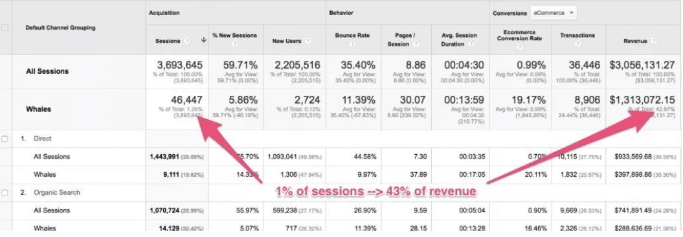Click the help icon next to Revenue
Viewport: 683px width, 237px height.
pos(653,41)
